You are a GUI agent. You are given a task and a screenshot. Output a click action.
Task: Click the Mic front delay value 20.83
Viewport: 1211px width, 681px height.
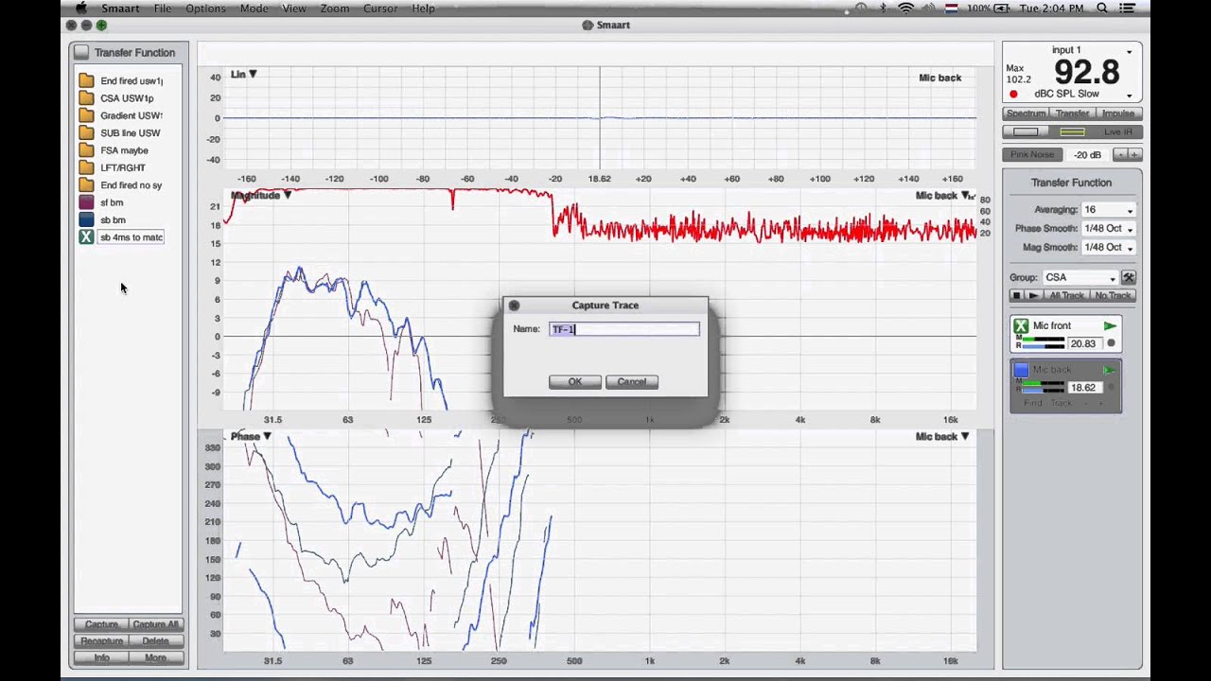pos(1083,343)
